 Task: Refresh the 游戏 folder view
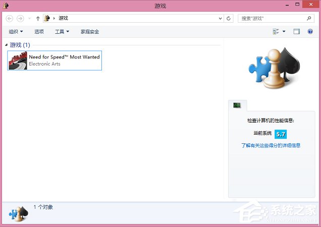click(229, 19)
